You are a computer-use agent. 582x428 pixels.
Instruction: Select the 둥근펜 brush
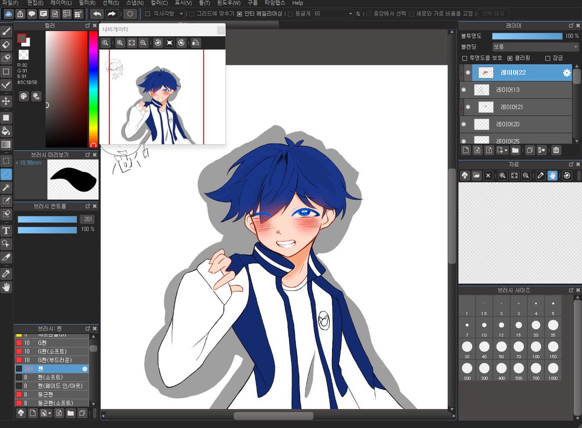click(x=52, y=395)
